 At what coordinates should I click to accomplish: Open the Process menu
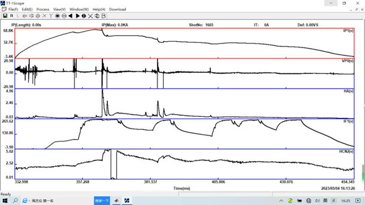[x=43, y=9]
